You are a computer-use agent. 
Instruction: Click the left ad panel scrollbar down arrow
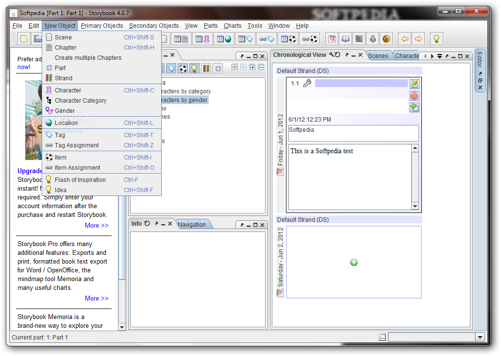[x=122, y=327]
